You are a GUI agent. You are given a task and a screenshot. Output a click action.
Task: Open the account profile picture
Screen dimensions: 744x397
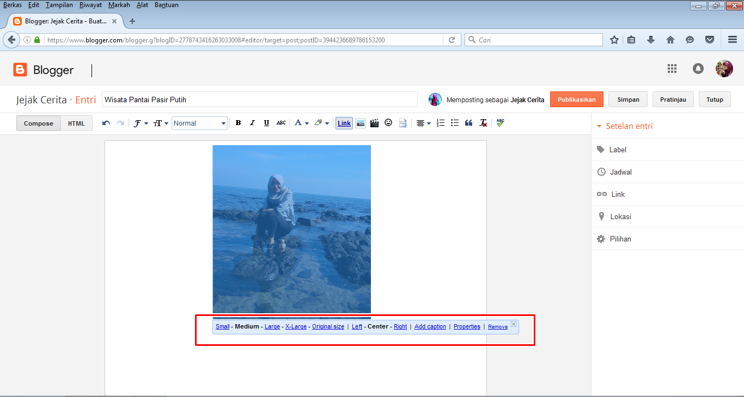coord(724,69)
